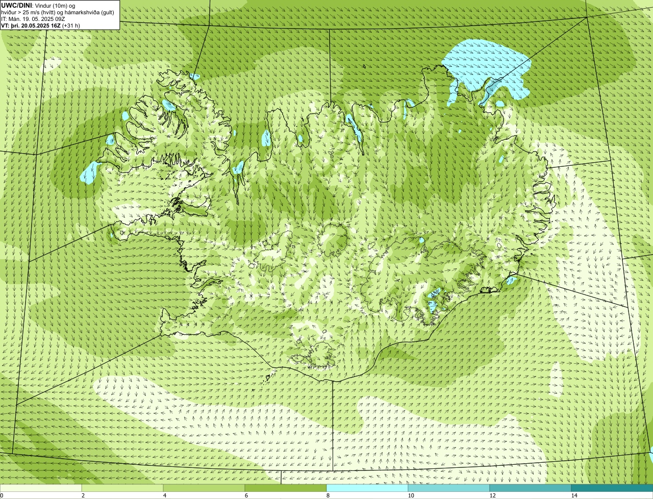Screen dimensions: 653x499
Task: Click the 10–12 m/s cyan legend swatch
Action: point(449,488)
